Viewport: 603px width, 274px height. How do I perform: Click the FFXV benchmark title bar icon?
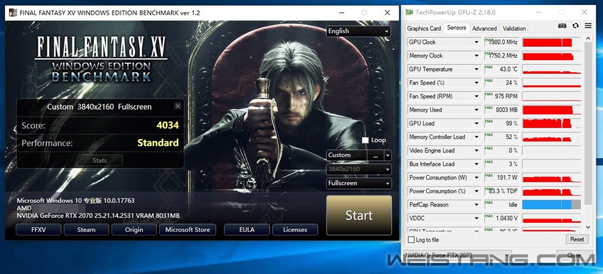coord(13,13)
